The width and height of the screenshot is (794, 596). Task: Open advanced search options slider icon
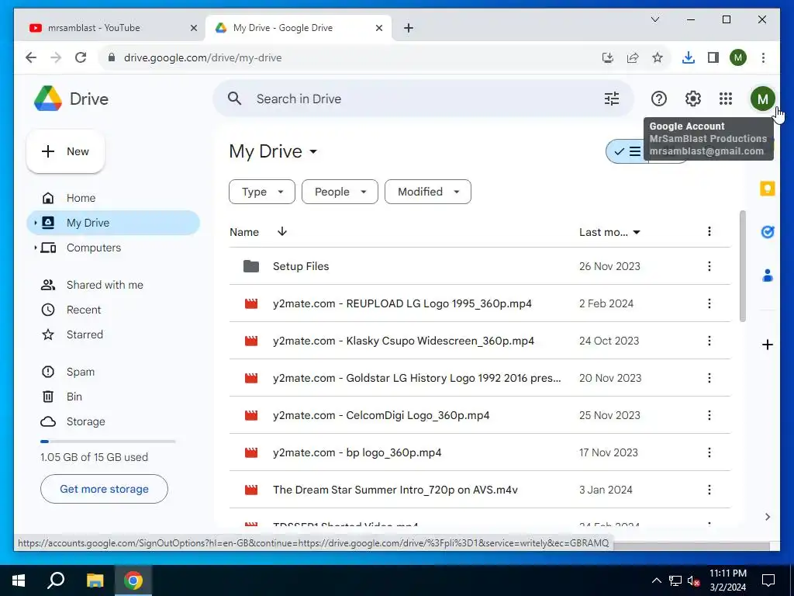[x=612, y=99]
